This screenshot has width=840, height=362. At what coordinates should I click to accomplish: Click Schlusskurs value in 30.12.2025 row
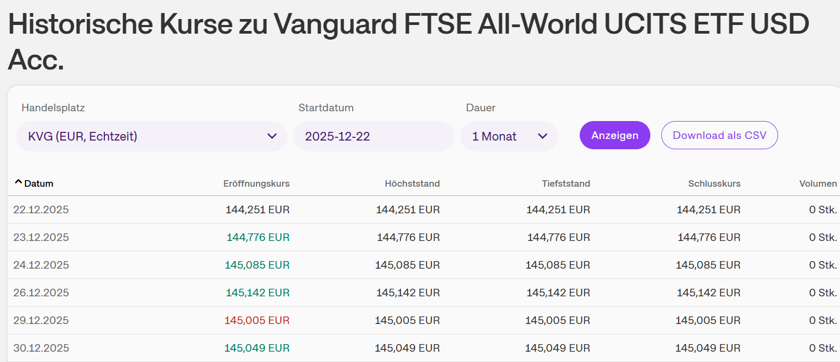pos(709,348)
